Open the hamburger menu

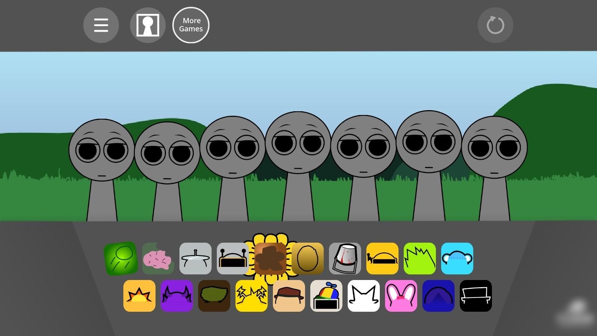pos(101,25)
